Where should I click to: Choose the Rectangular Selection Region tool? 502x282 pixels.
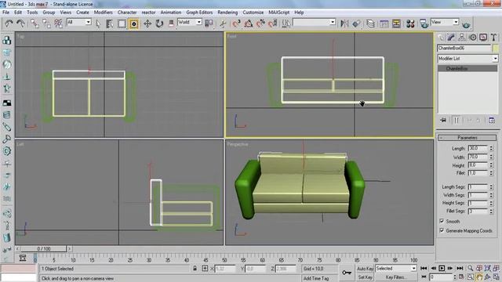[122, 23]
